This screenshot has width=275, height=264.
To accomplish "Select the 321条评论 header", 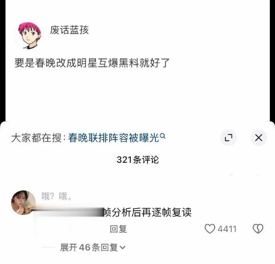I will [137, 160].
